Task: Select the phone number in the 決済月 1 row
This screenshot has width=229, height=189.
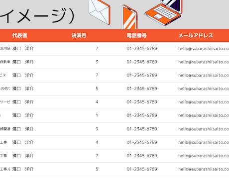Action: point(142,115)
